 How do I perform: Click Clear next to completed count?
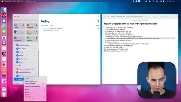point(51,25)
